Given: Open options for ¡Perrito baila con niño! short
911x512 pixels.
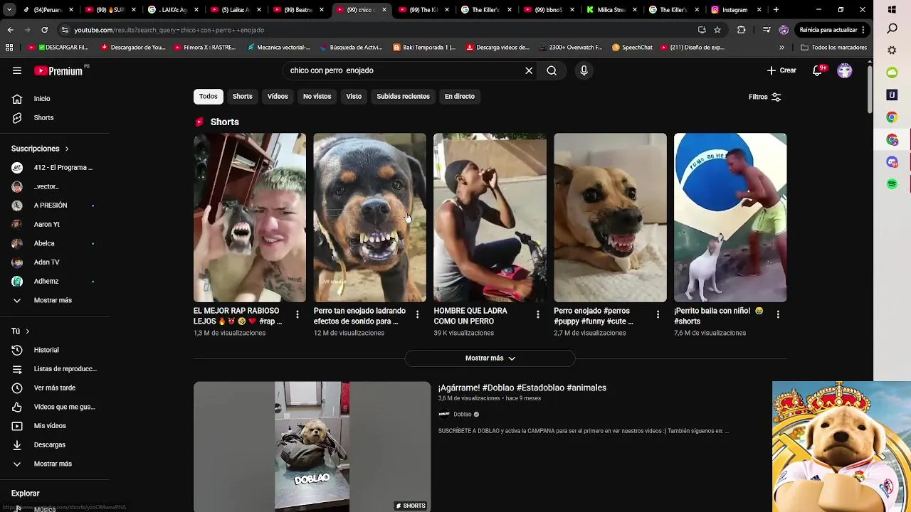Looking at the screenshot, I should click(778, 314).
